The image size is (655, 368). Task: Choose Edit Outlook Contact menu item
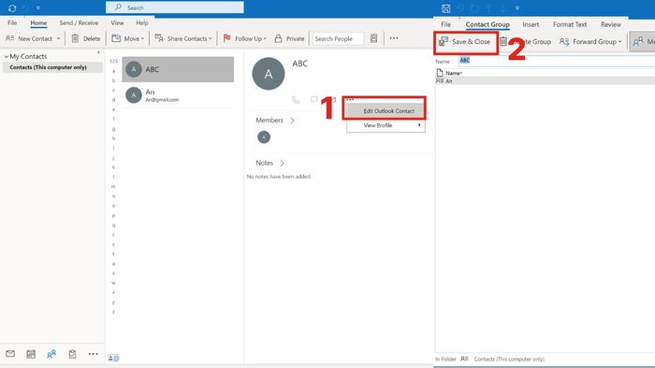click(386, 111)
